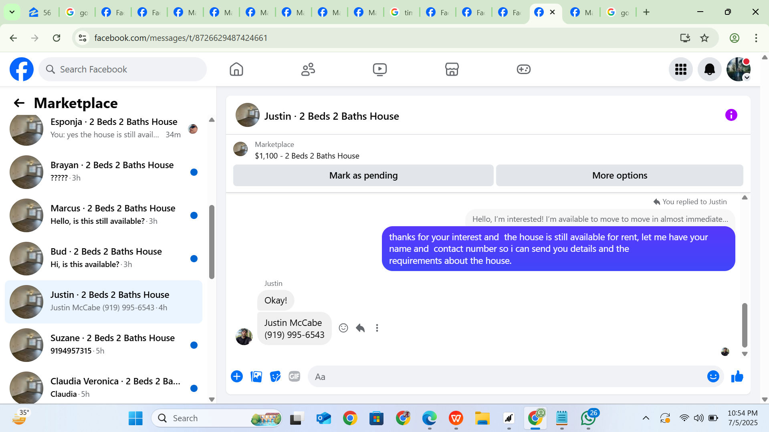Click the replied-to quoted message preview
The image size is (769, 432).
tap(600, 219)
